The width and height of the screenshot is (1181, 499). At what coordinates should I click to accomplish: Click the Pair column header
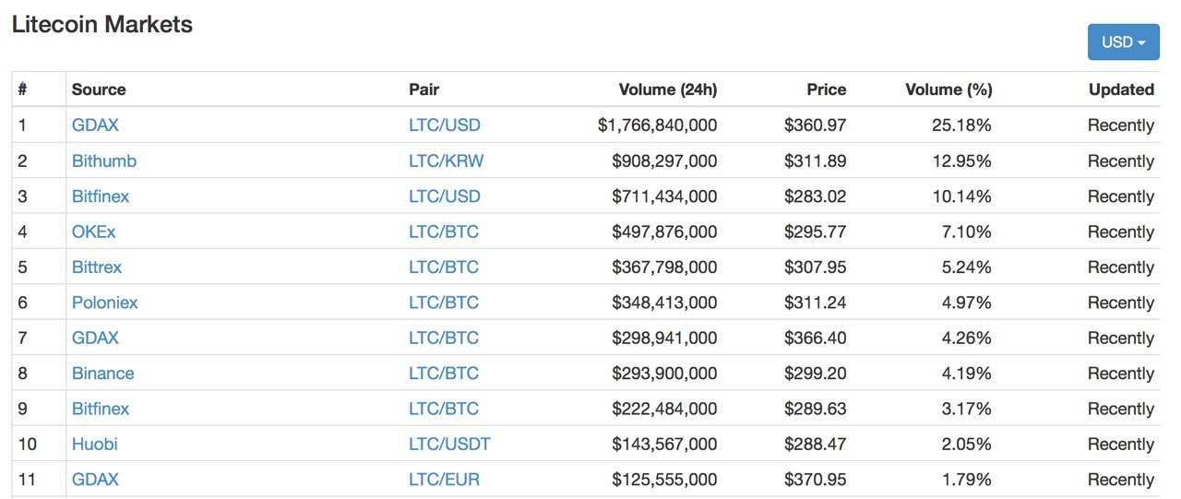(x=424, y=89)
